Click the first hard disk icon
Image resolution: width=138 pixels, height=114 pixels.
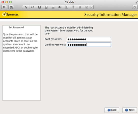click(x=39, y=7)
